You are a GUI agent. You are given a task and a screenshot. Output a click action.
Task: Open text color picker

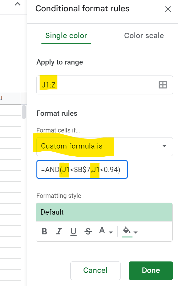point(102,230)
